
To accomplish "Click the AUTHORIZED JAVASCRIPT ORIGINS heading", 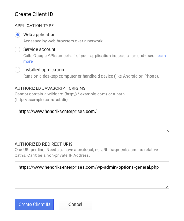I will pos(50,88).
